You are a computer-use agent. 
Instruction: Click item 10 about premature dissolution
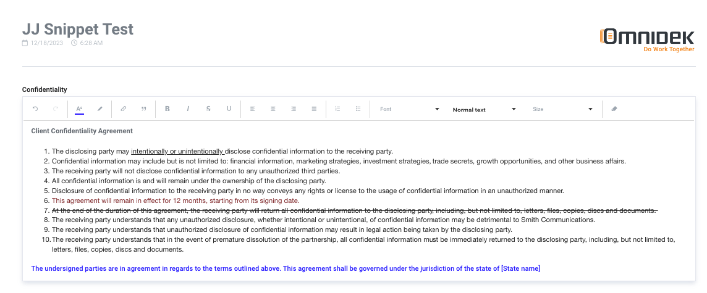(363, 244)
